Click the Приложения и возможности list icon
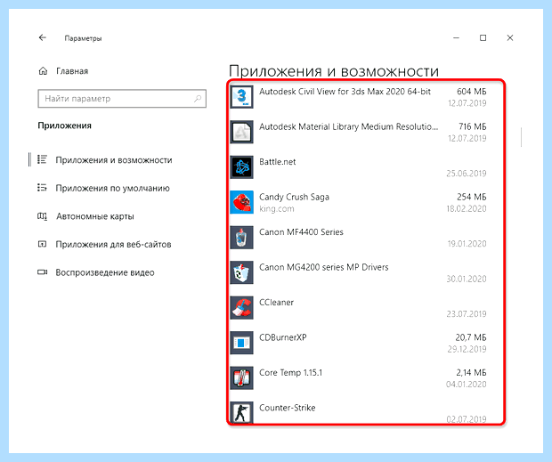552x462 pixels. pos(42,159)
